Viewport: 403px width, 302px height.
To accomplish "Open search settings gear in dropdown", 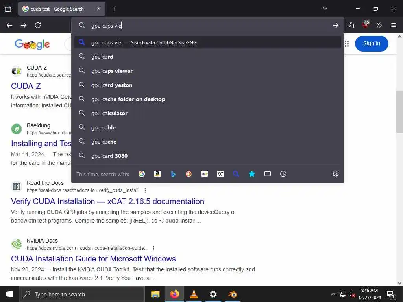I will point(336,174).
